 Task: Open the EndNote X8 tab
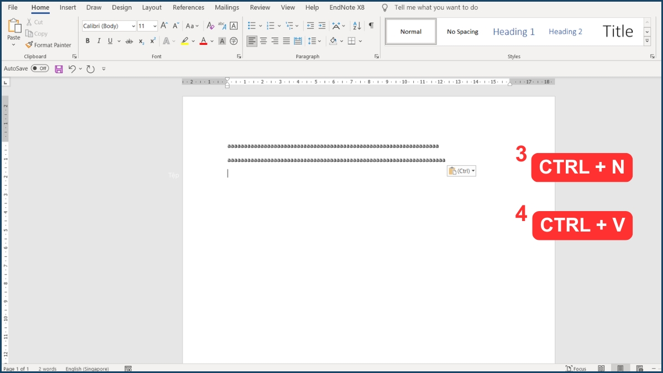[346, 7]
